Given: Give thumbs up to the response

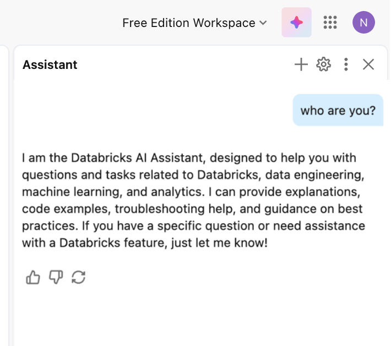Looking at the screenshot, I should click(33, 277).
